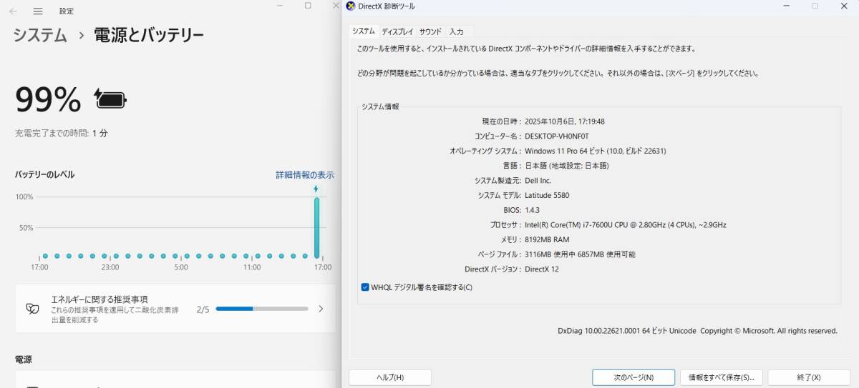859x388 pixels.
Task: Switch to the システム tab
Action: (364, 31)
